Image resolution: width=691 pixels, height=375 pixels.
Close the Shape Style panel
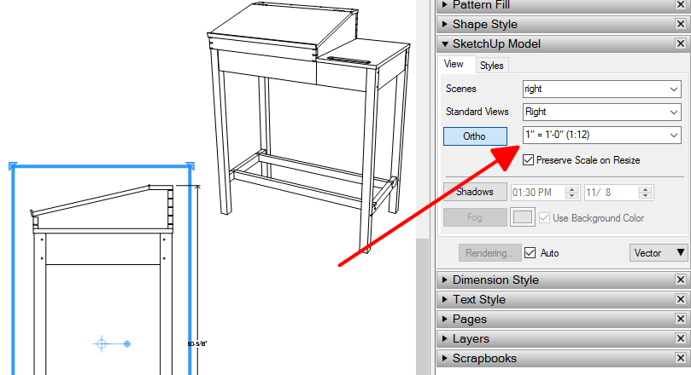click(x=681, y=24)
